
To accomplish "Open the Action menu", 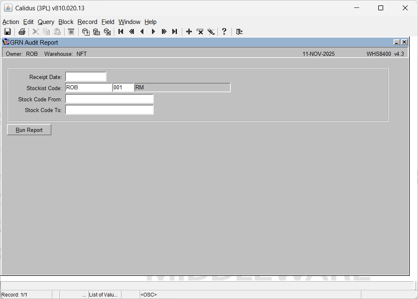I will [11, 22].
